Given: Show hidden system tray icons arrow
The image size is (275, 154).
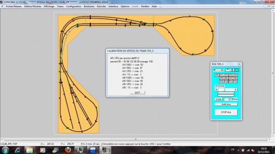Looking at the screenshot, I should (238, 150).
